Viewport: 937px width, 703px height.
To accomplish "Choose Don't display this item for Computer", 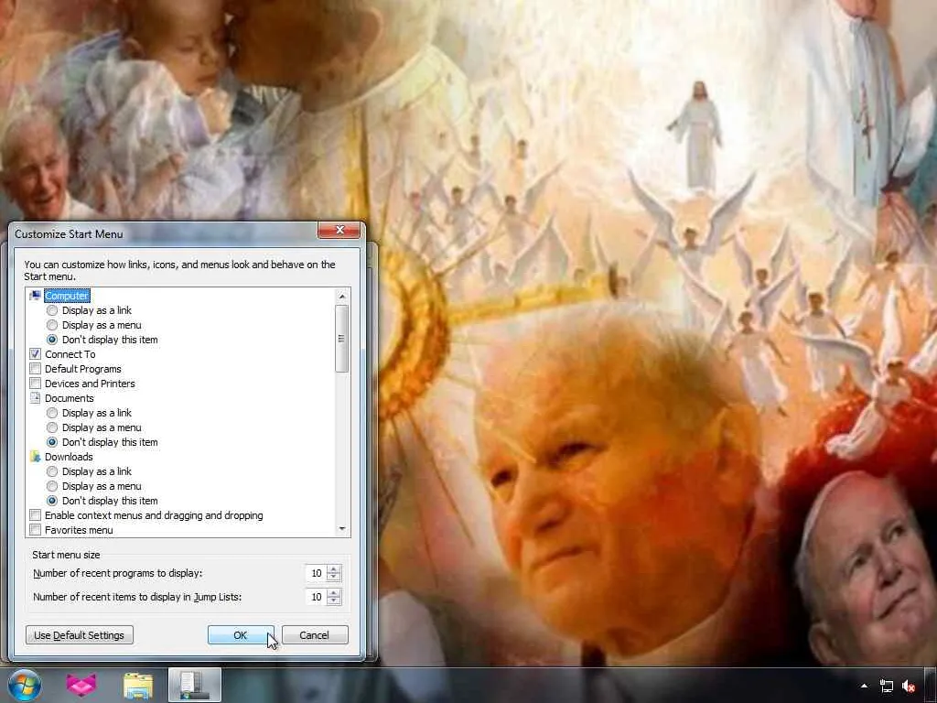I will (52, 340).
